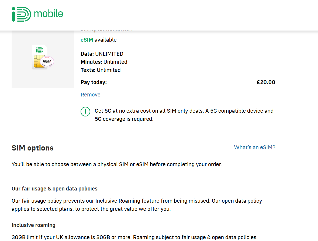Click the green exclamation info icon
The height and width of the screenshot is (241, 318).
pos(85,112)
